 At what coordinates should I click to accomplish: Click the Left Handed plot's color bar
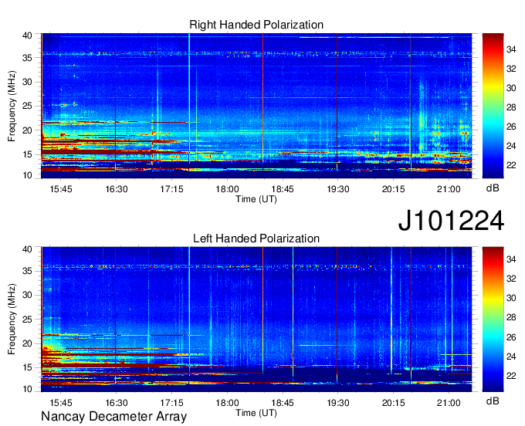coord(493,319)
